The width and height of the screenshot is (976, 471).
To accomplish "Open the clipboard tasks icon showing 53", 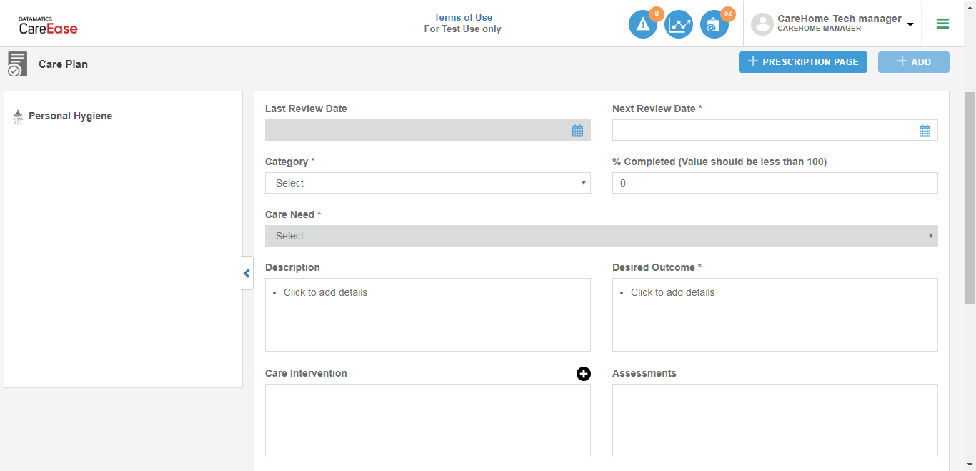I will [714, 24].
